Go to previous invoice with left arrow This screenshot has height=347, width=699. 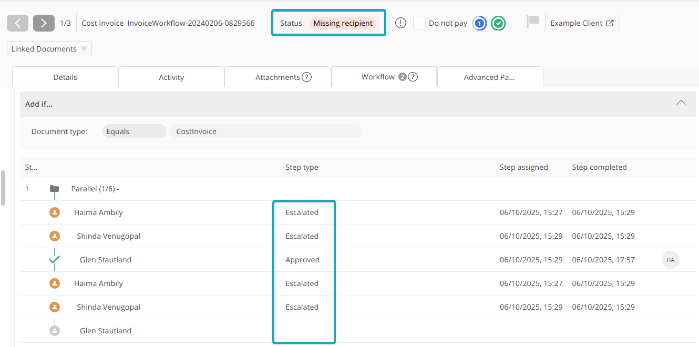(17, 23)
